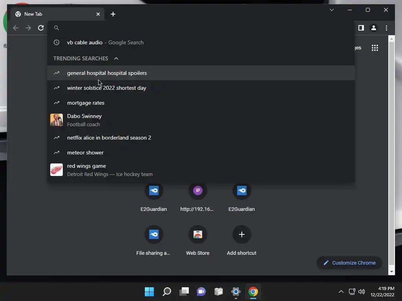Click clock history icon beside 'vb cable audio'
This screenshot has width=402, height=301.
coord(57,42)
